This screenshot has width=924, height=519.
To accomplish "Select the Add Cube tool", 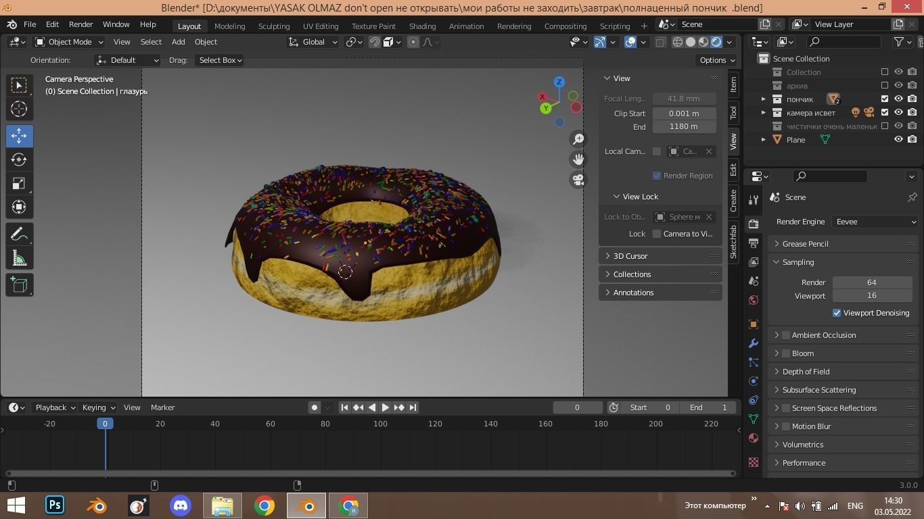I will tap(19, 285).
